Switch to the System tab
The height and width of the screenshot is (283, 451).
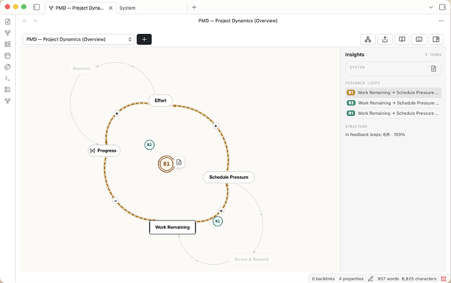[x=127, y=8]
